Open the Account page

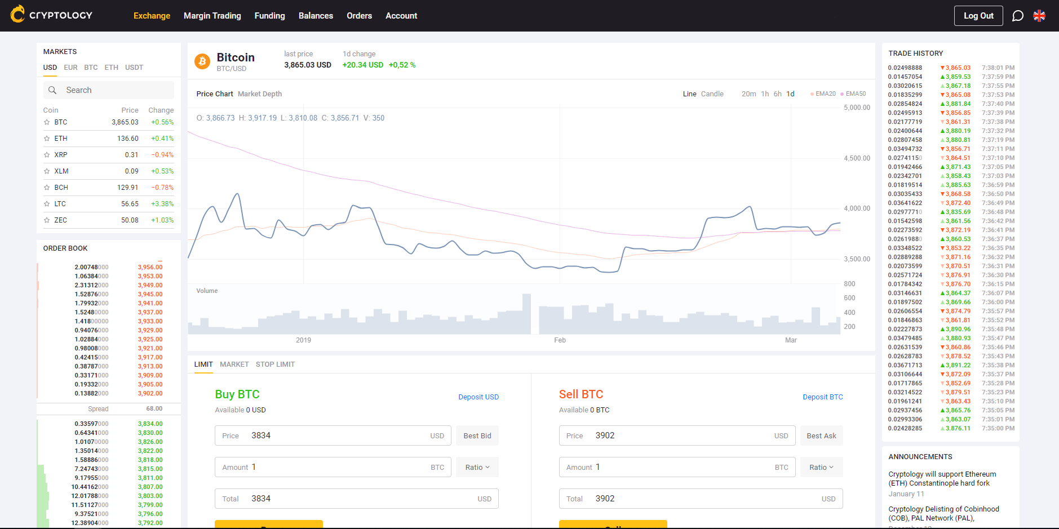[x=402, y=16]
